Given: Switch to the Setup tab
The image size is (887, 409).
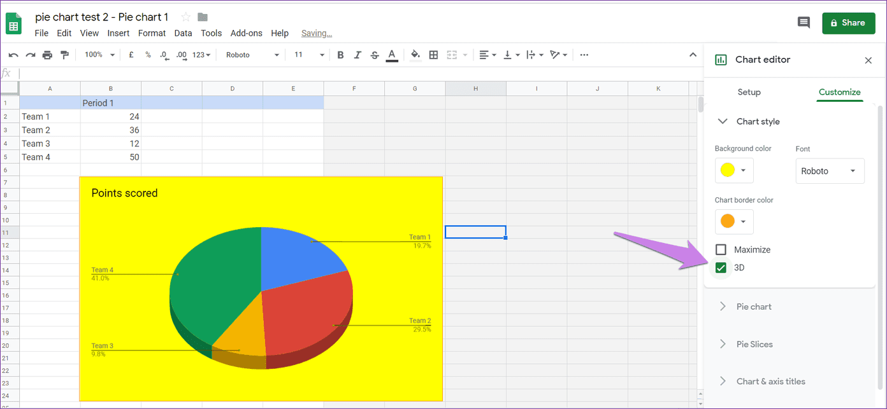Looking at the screenshot, I should [x=749, y=92].
